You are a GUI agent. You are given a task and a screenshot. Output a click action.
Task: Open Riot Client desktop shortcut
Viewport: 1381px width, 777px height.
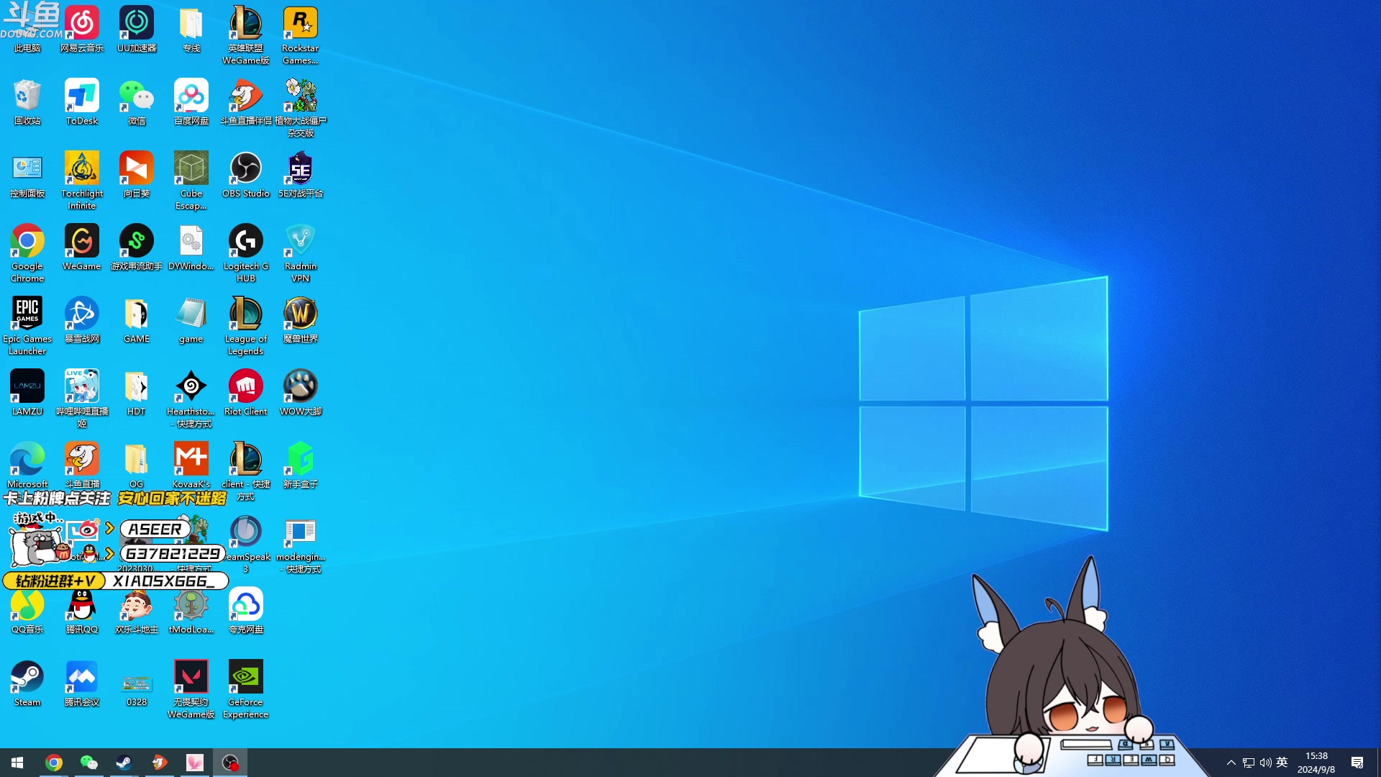pyautogui.click(x=246, y=392)
